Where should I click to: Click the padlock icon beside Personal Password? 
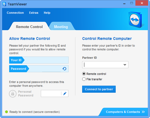[x=13, y=94]
